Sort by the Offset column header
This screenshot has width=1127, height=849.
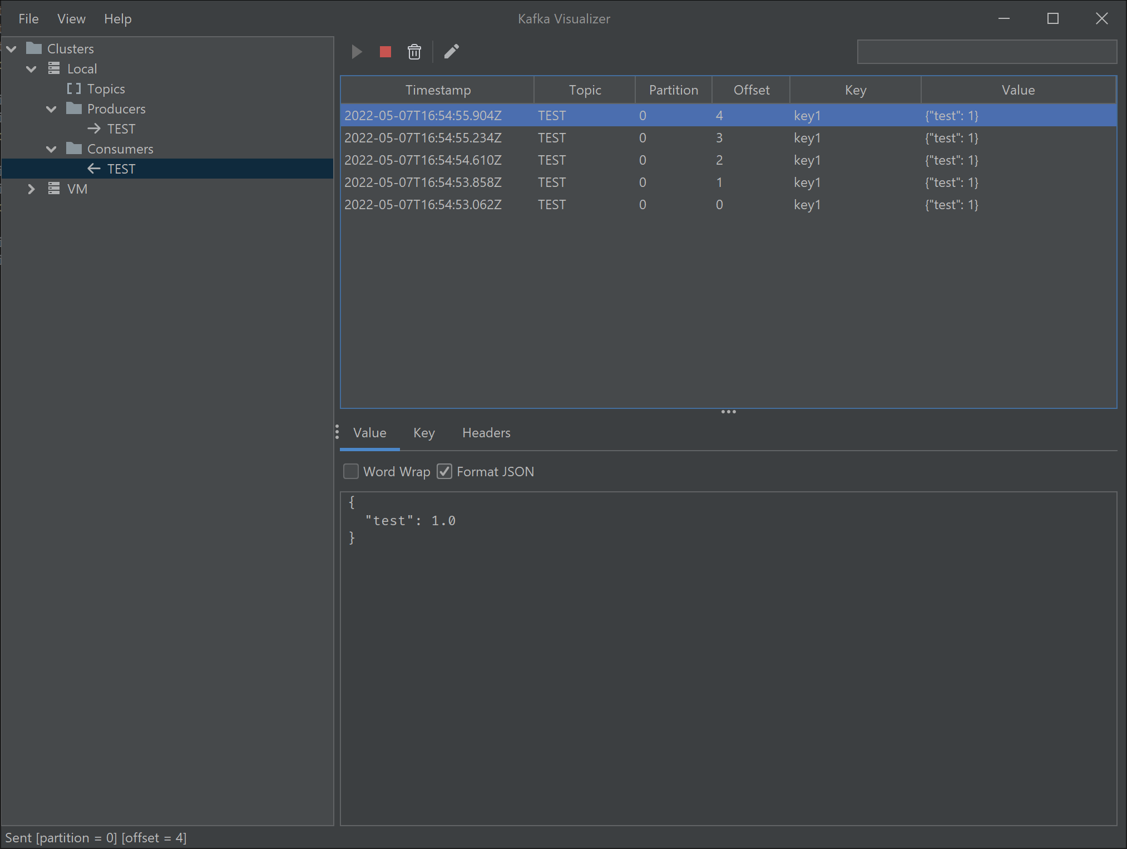(751, 90)
